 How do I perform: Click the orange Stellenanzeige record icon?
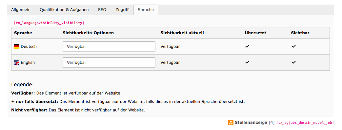231,123
